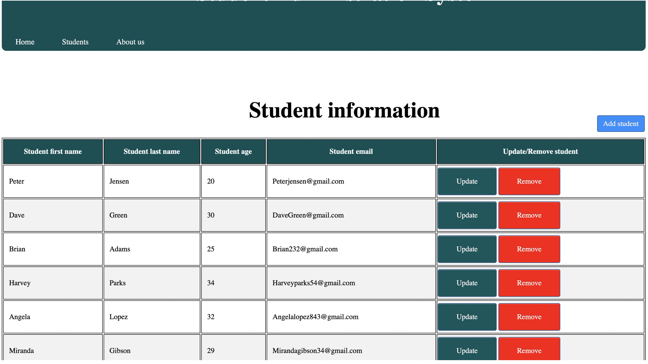The image size is (648, 364).
Task: Select the Harveyparks54@gmail.com email cell
Action: 351,283
